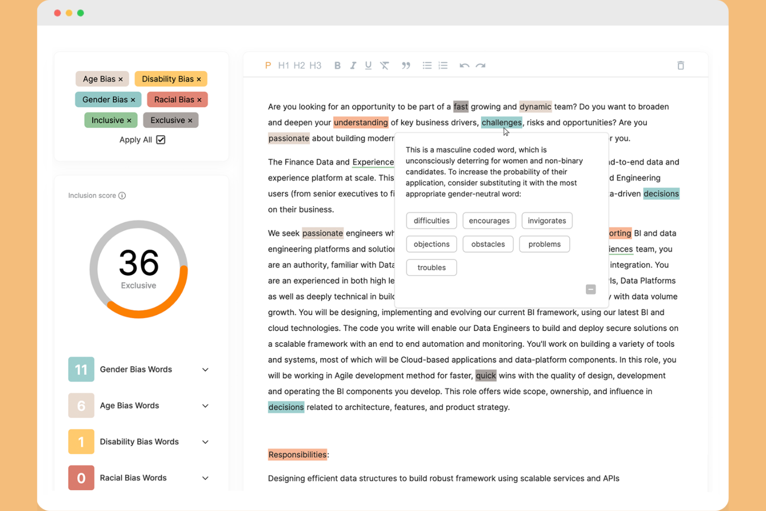Screen dimensions: 766x511
Task: Apply Heading 2 format
Action: [299, 65]
